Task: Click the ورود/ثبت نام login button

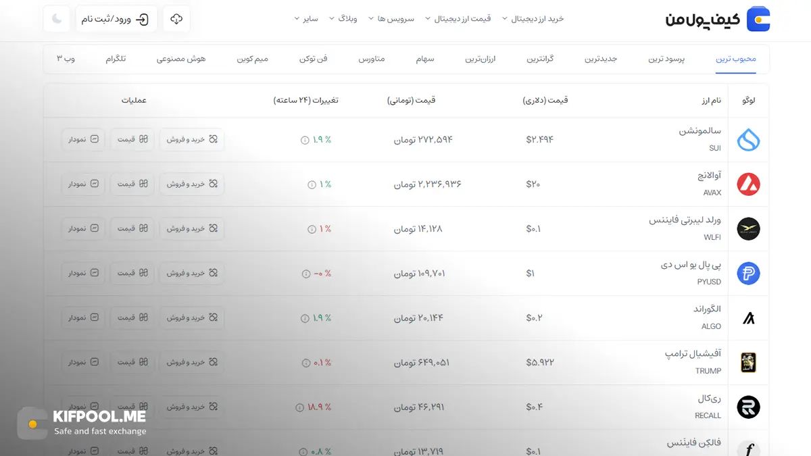Action: tap(117, 19)
